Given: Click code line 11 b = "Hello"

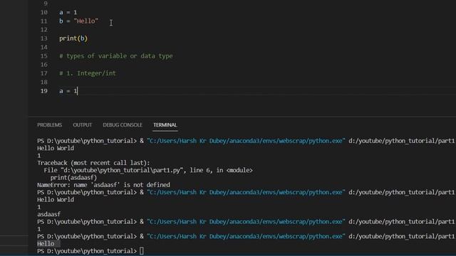Looking at the screenshot, I should [x=78, y=21].
